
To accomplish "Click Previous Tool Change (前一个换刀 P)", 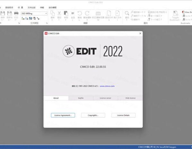I will click(155, 16).
